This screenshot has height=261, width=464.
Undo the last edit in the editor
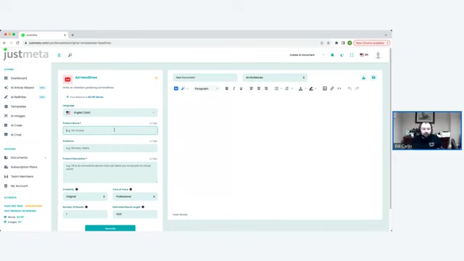(x=349, y=88)
